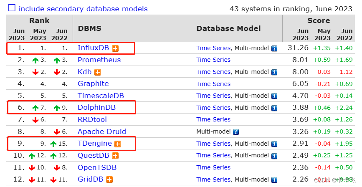Open the Kdb link
Screen dimensions: 362x187
85,72
